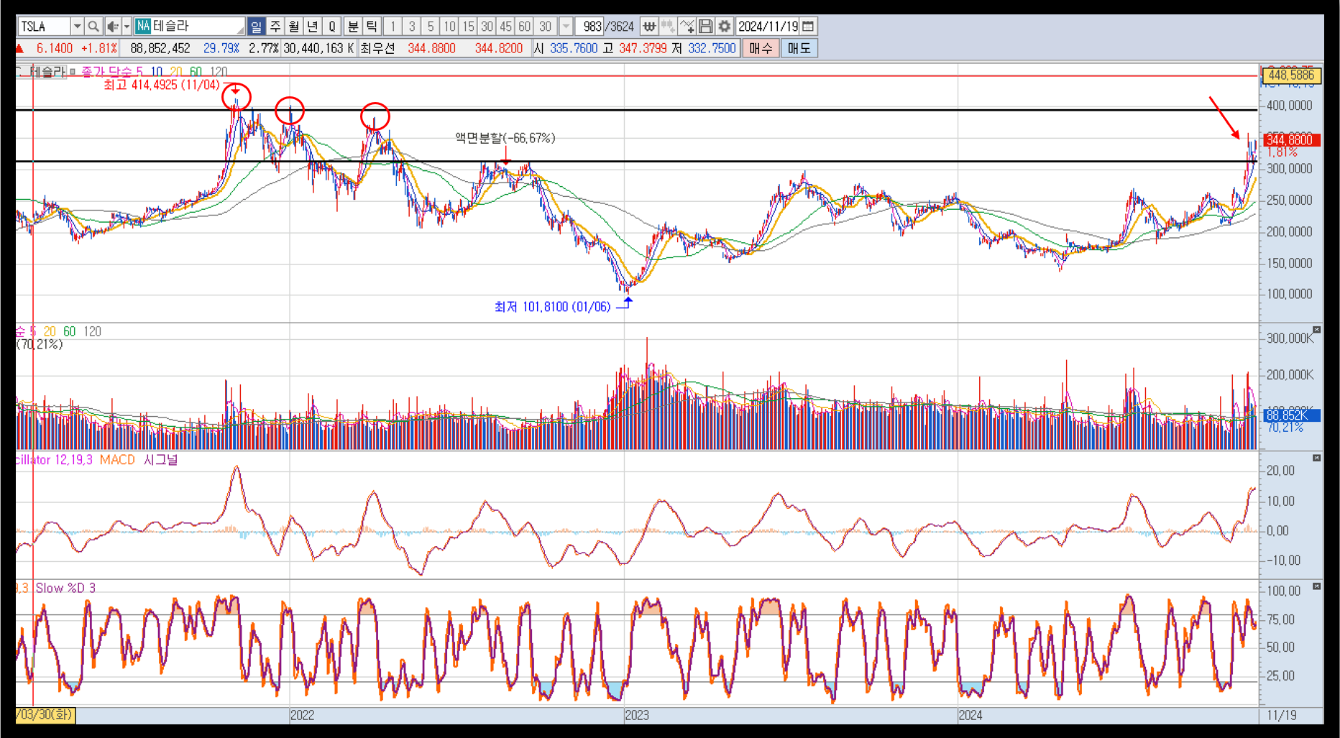
Task: Click the blue 88,852K volume axis tag
Action: (1290, 415)
